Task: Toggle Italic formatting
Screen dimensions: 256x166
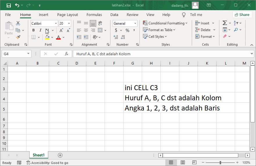Action: (40, 30)
